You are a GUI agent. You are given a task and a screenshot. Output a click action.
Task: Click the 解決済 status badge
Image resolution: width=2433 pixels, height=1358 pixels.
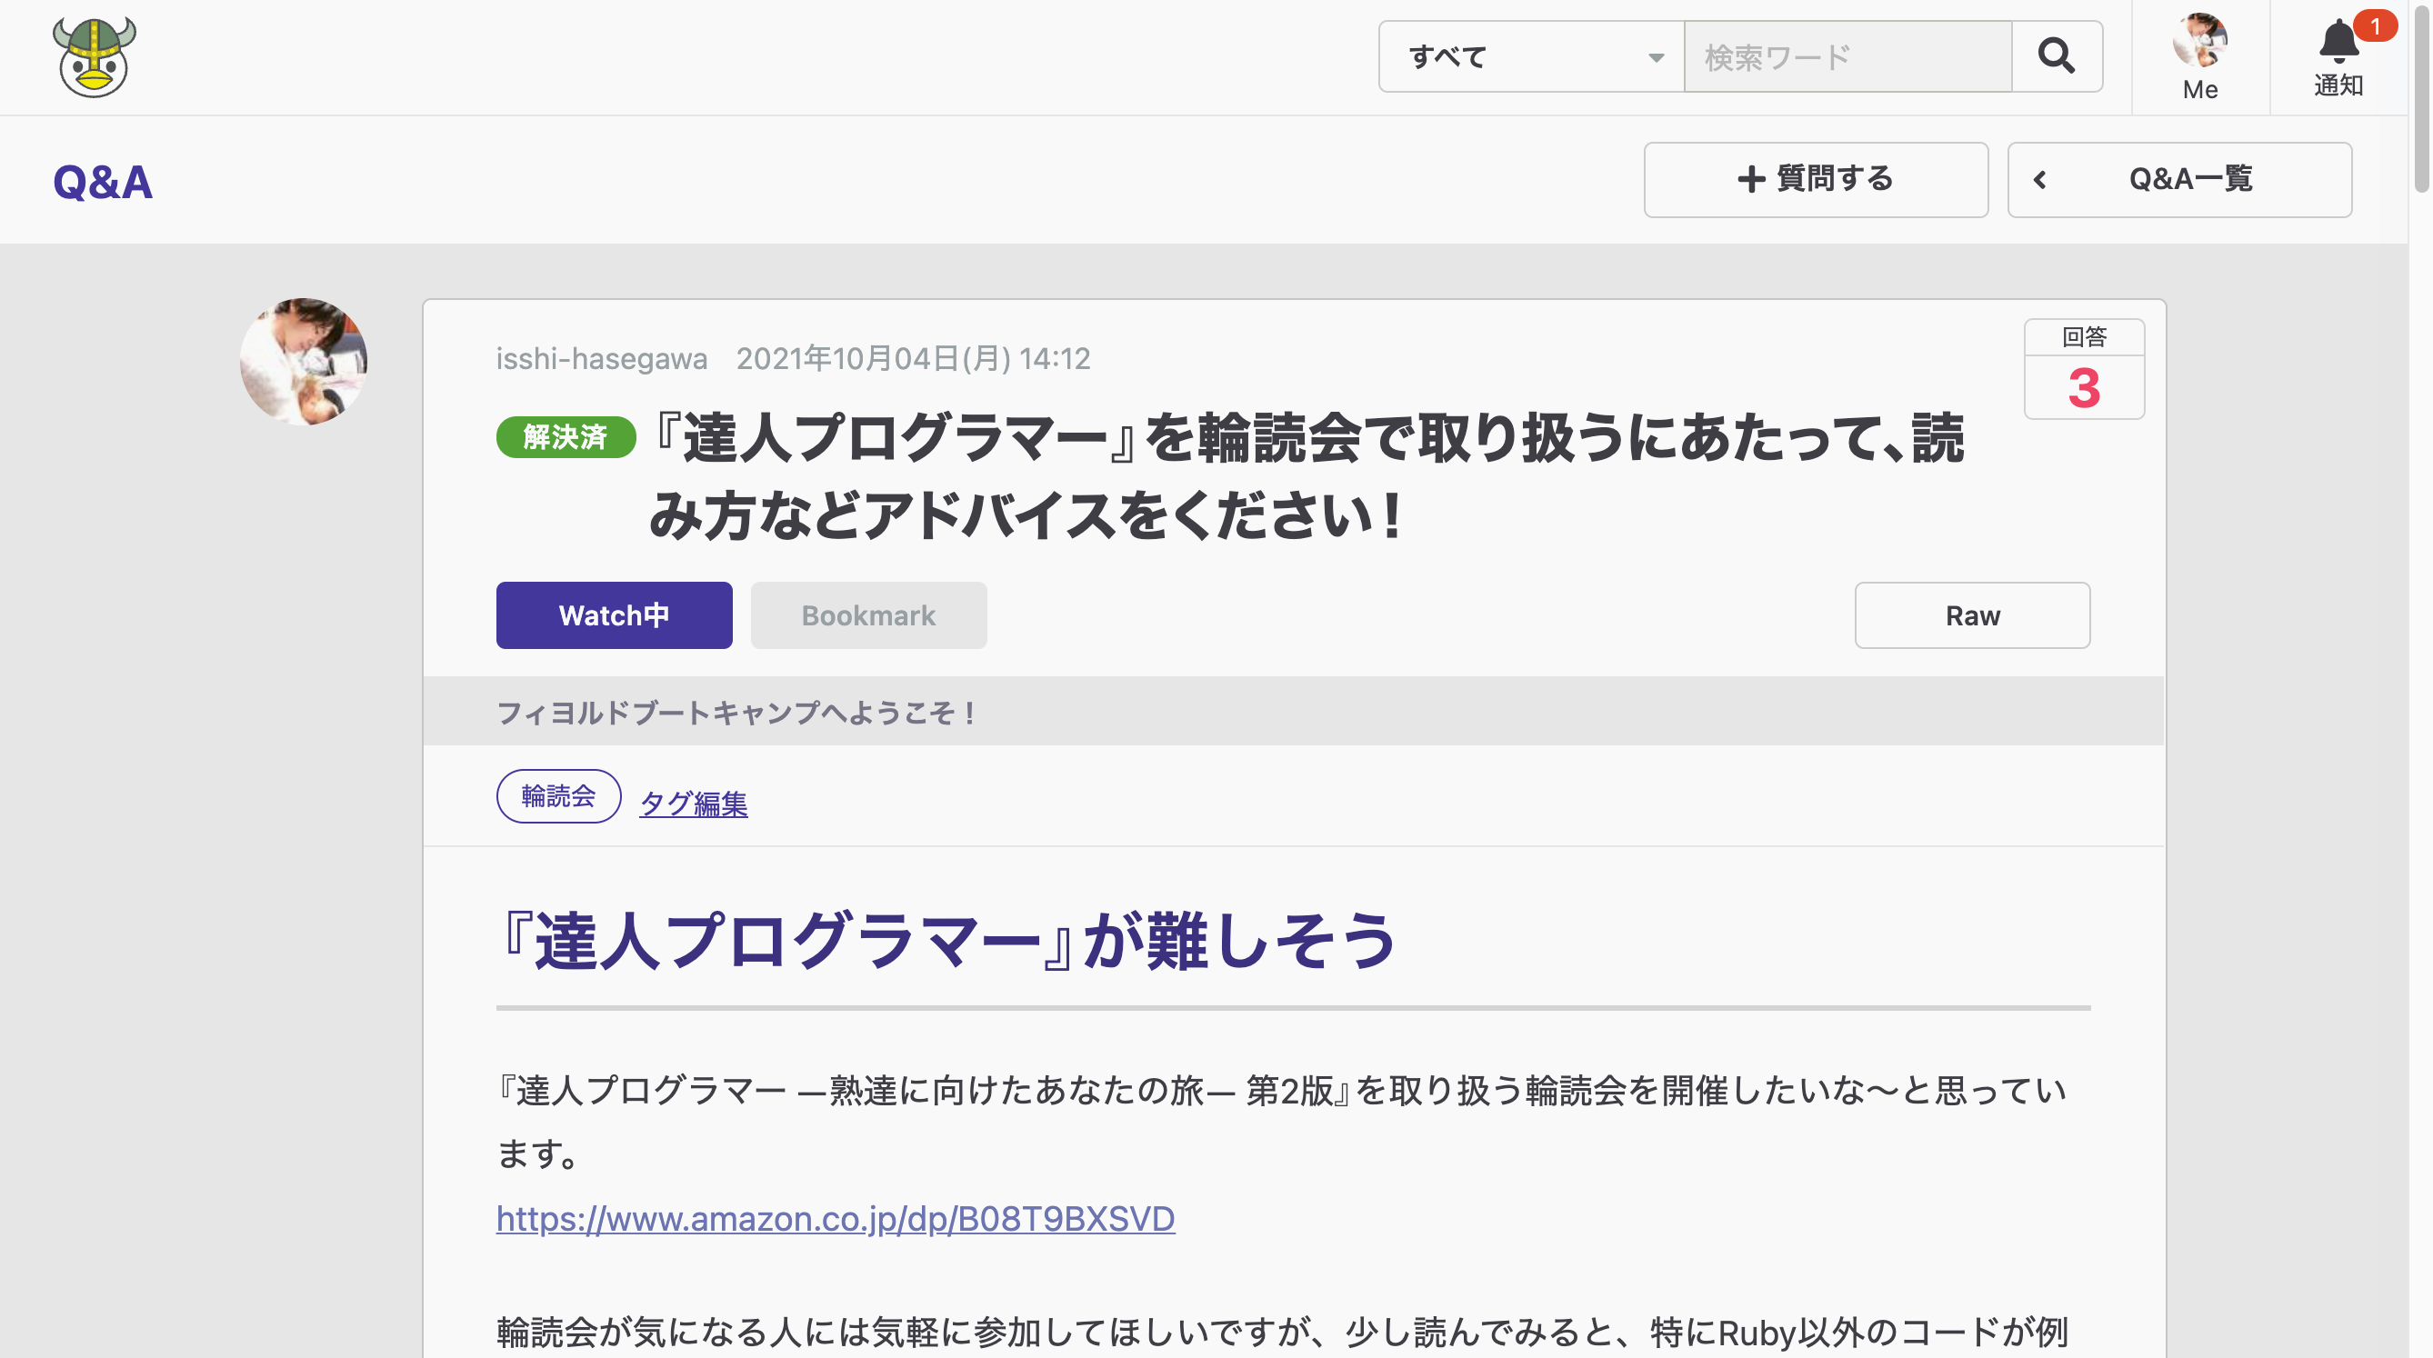click(566, 437)
